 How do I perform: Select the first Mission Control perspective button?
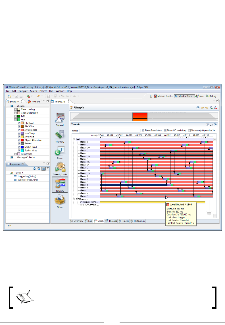[x=163, y=96]
